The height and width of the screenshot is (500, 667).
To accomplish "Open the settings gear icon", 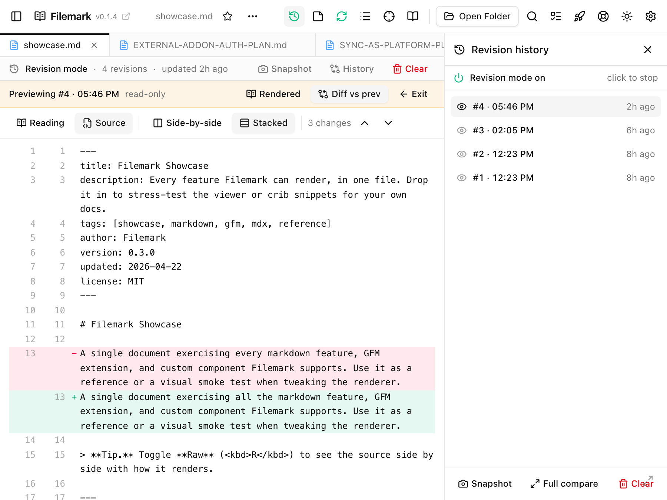I will coord(651,16).
